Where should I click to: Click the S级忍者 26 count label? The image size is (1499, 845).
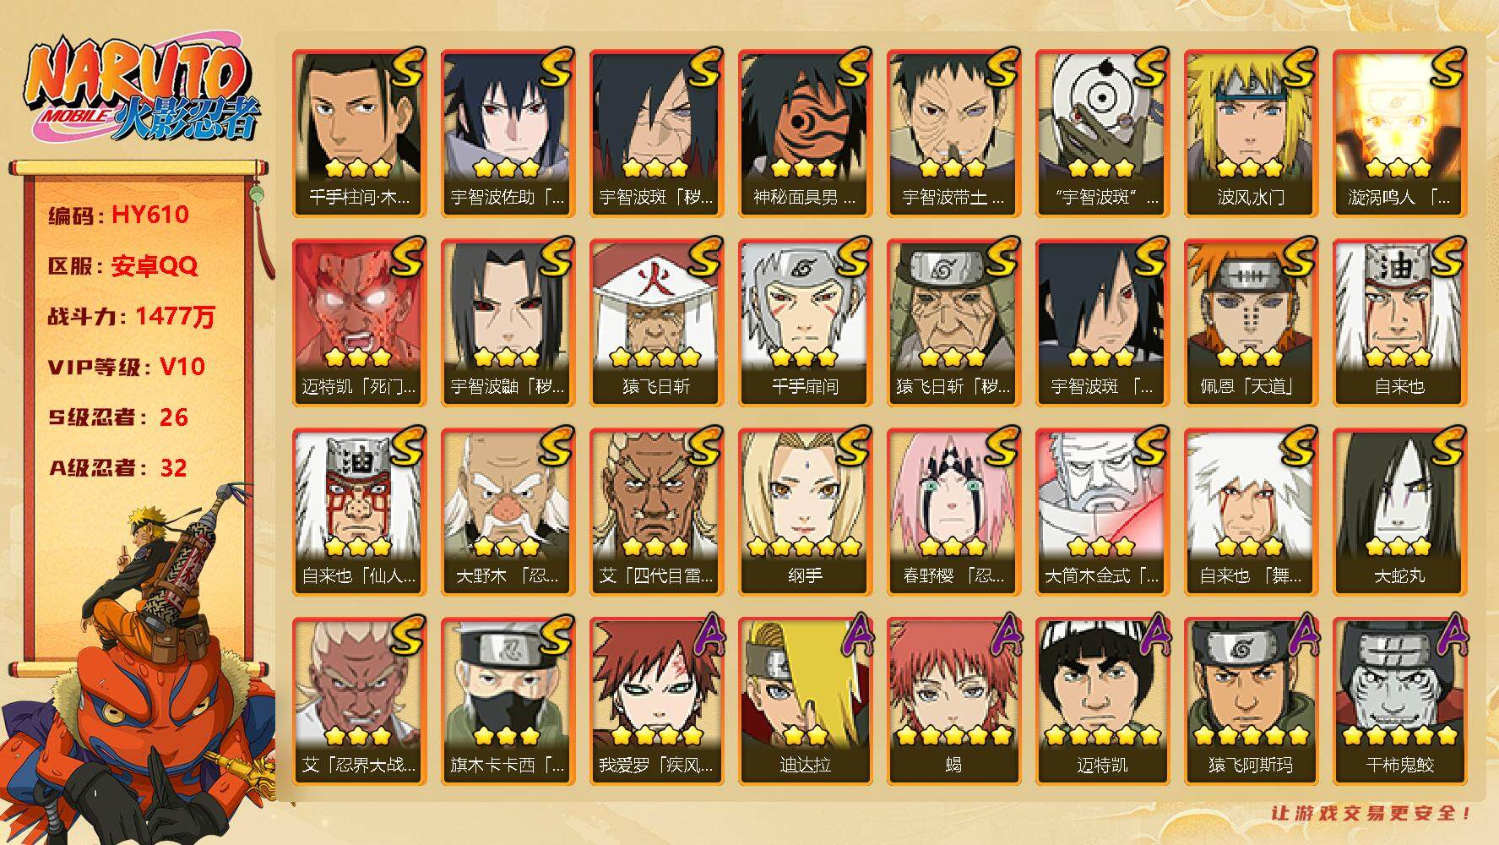[x=118, y=417]
